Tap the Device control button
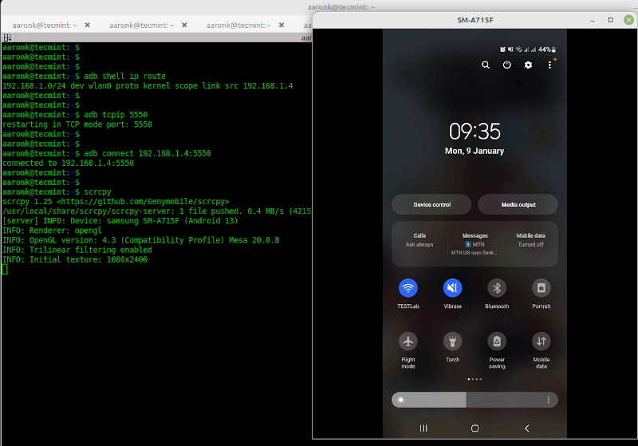Image resolution: width=638 pixels, height=446 pixels. point(431,205)
